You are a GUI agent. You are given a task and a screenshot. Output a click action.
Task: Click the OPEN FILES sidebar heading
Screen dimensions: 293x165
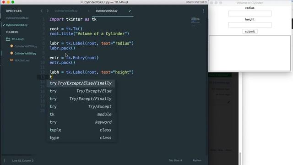[x=14, y=11]
